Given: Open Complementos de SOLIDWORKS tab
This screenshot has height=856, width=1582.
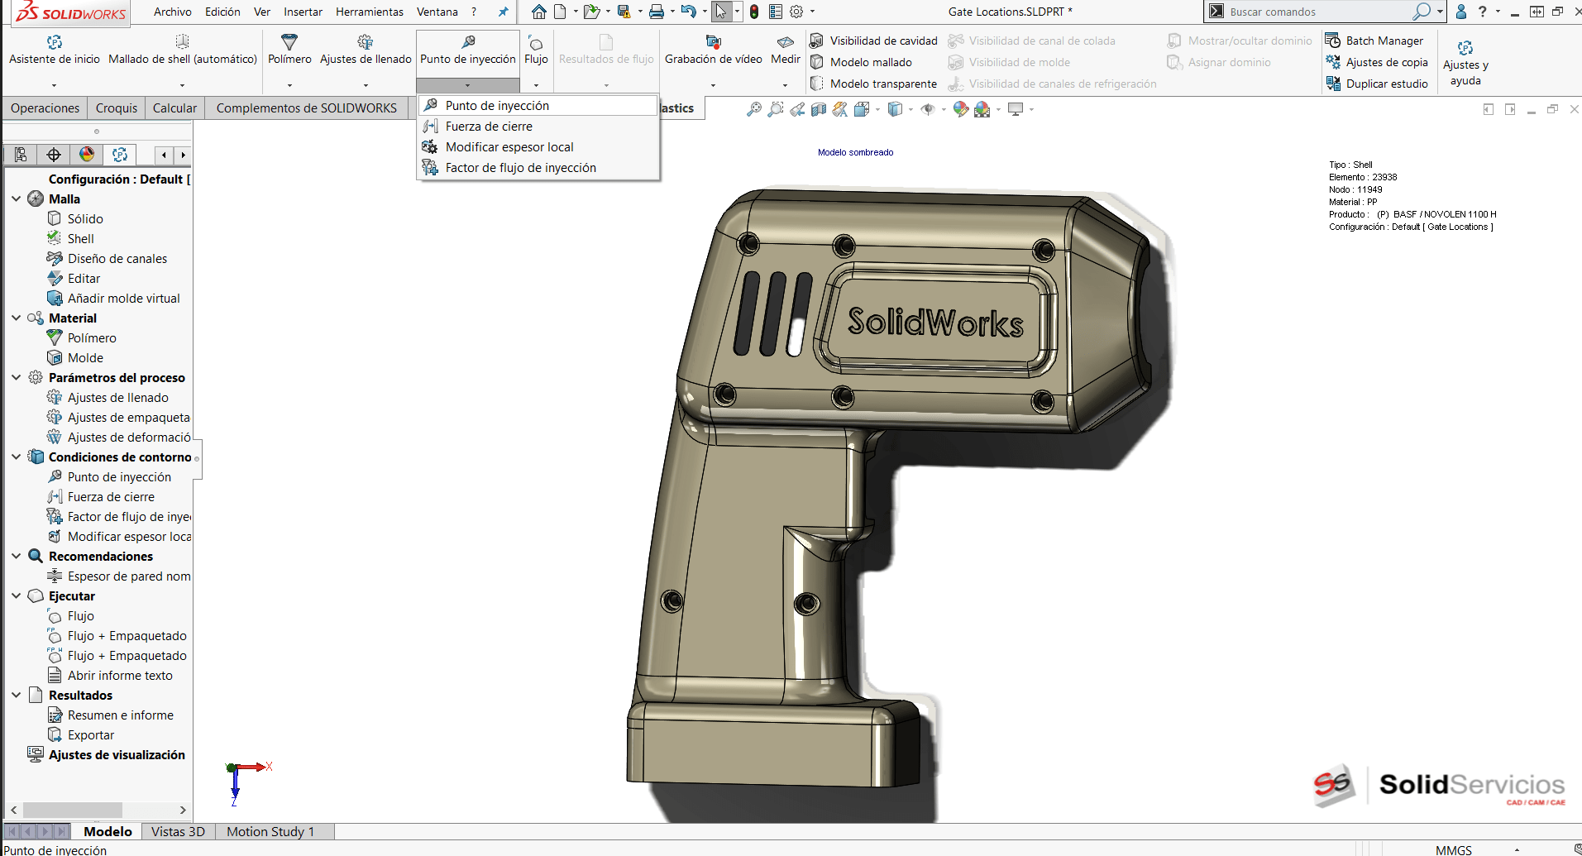Looking at the screenshot, I should 307,108.
